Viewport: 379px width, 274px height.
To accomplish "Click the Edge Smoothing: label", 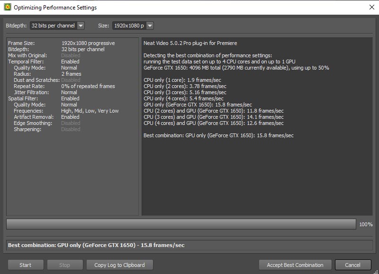I will [x=33, y=123].
